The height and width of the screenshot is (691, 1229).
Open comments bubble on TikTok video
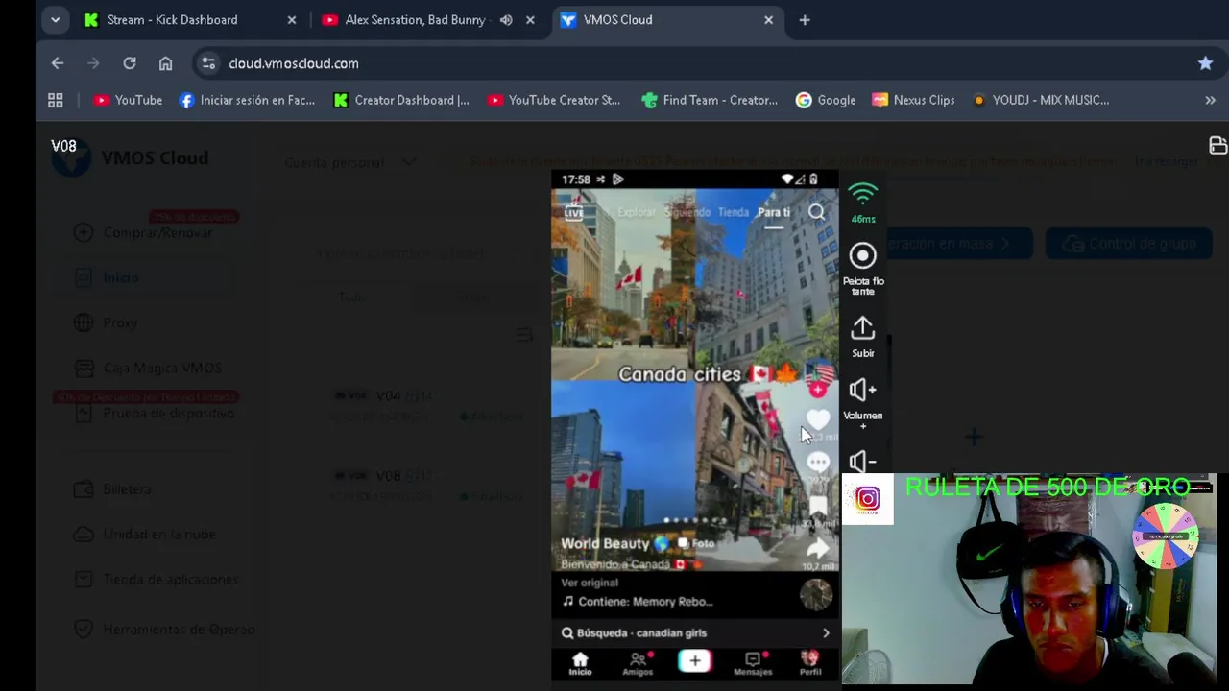pyautogui.click(x=818, y=463)
